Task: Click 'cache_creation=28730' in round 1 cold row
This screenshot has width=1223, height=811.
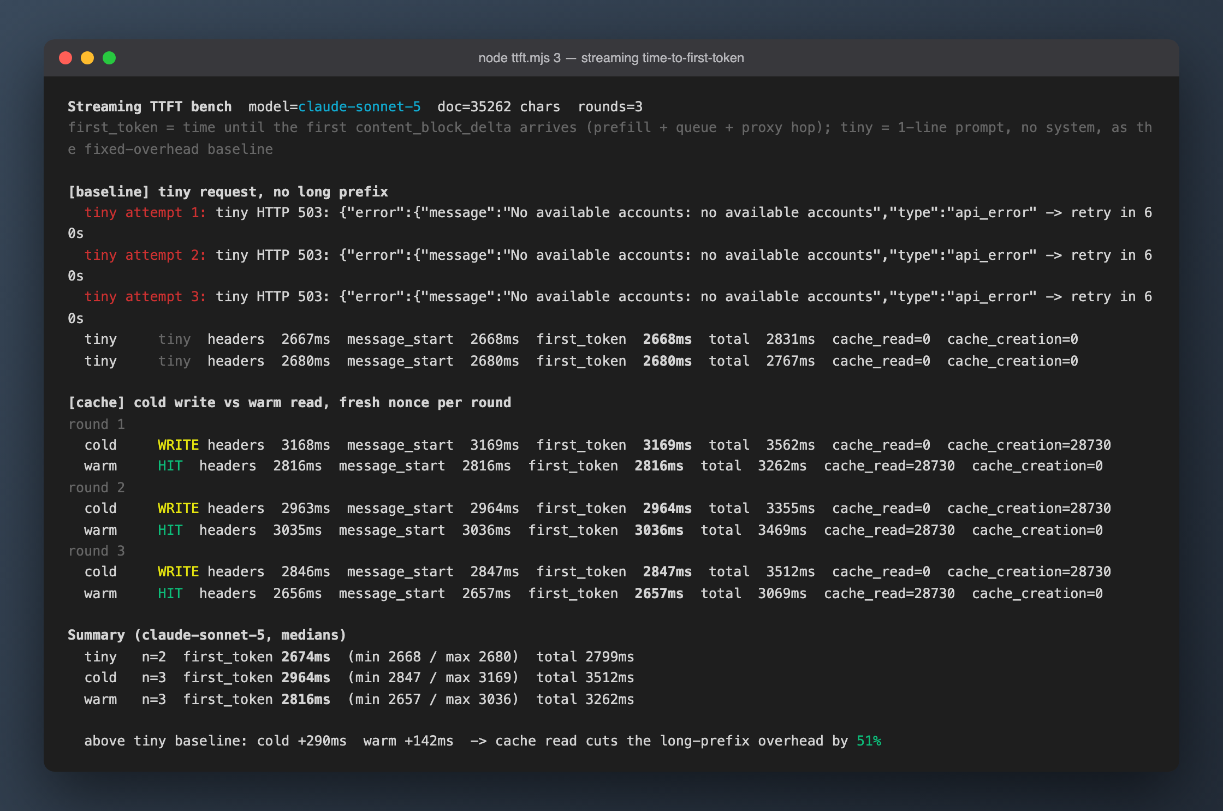Action: [x=1029, y=445]
